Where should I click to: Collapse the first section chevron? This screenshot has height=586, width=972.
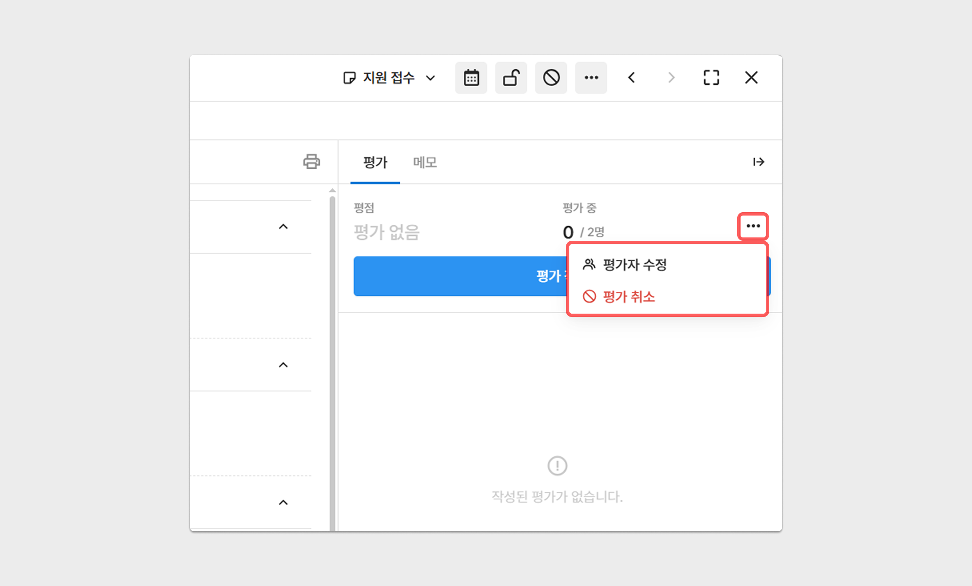283,227
